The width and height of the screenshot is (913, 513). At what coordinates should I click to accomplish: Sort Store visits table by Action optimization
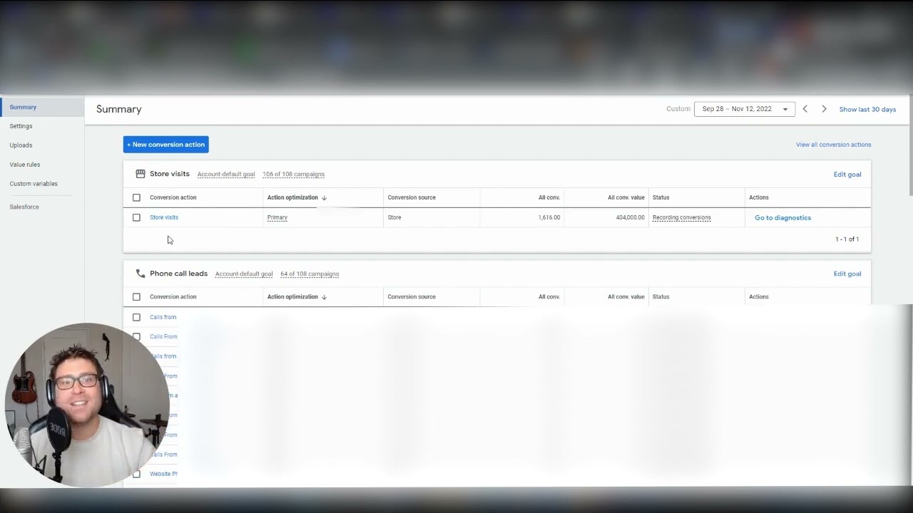[297, 197]
